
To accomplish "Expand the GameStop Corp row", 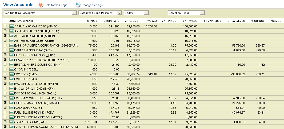I will 5,122.
